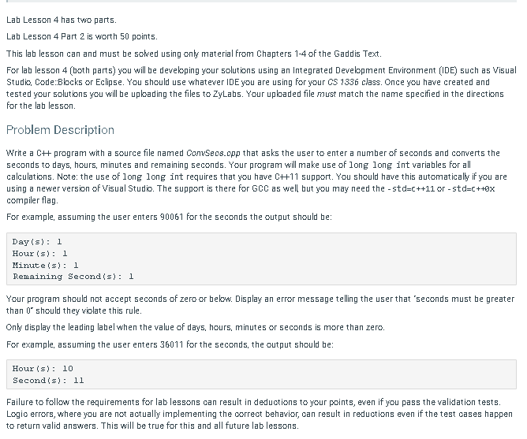Click the 'Hour(s): 10' output line
This screenshot has width=527, height=439.
pyautogui.click(x=43, y=369)
